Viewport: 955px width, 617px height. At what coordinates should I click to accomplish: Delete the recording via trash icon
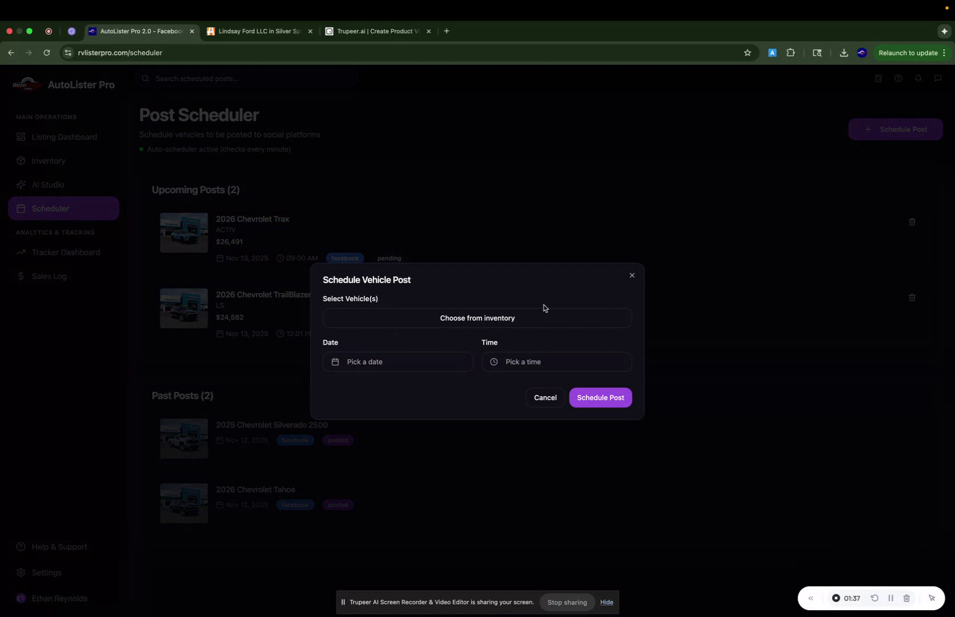(907, 598)
